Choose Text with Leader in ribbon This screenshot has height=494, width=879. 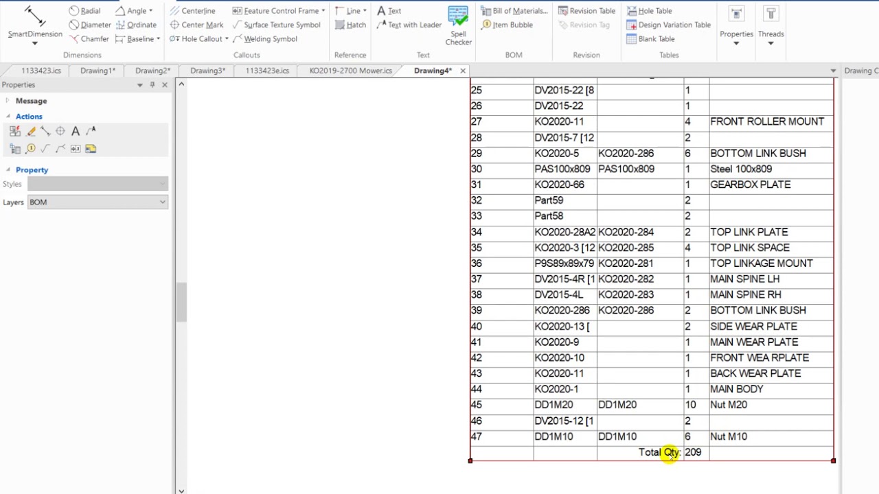pyautogui.click(x=409, y=25)
